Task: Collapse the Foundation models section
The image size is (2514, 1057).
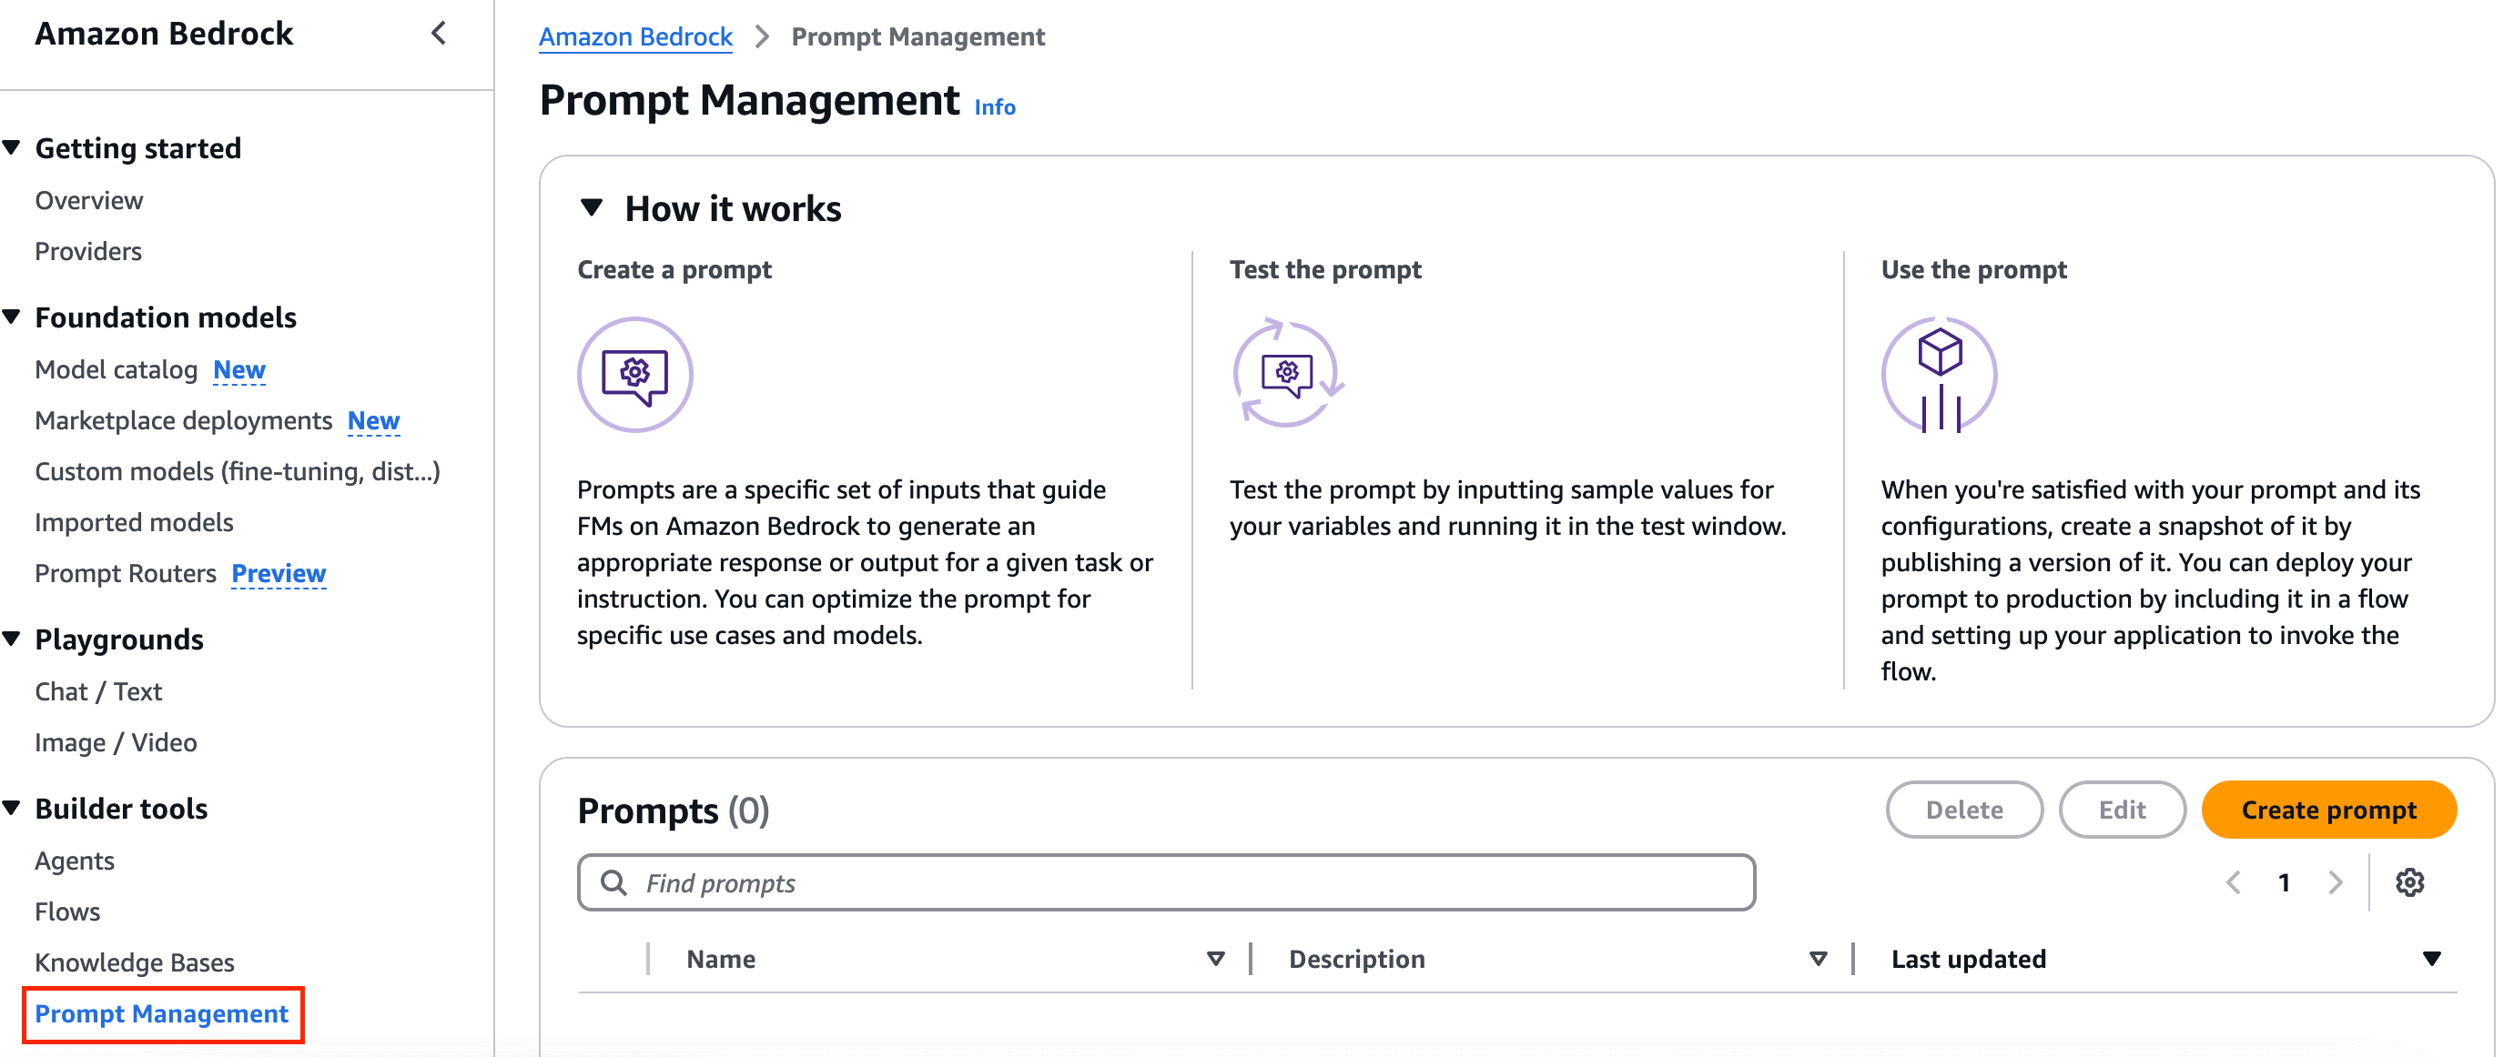Action: point(12,317)
